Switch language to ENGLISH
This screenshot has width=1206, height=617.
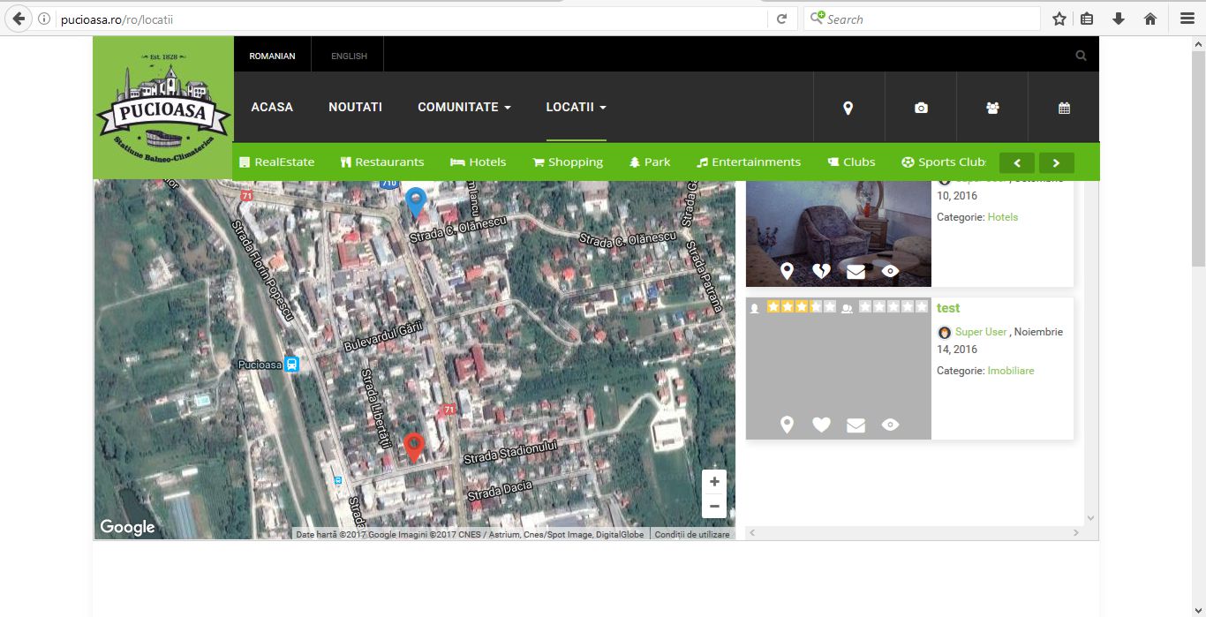point(349,56)
